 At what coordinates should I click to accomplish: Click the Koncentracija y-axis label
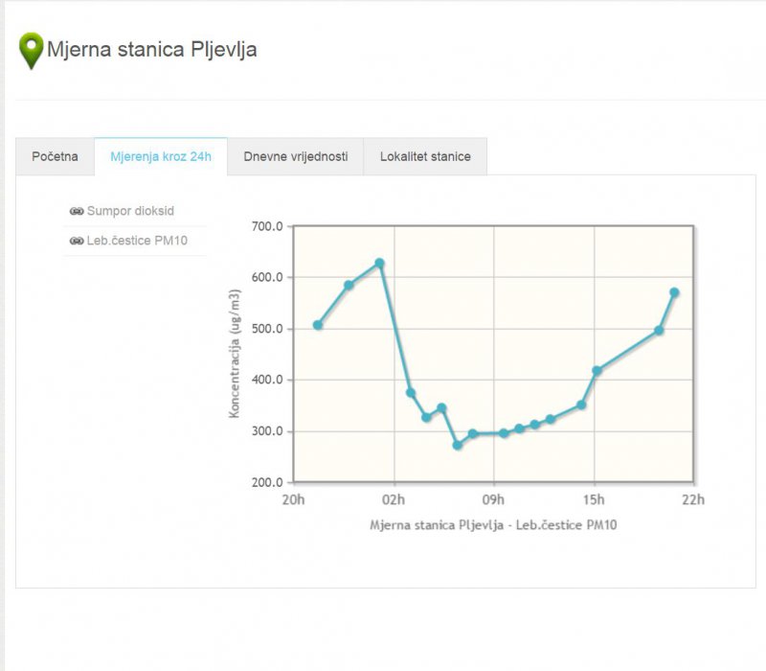(x=235, y=356)
